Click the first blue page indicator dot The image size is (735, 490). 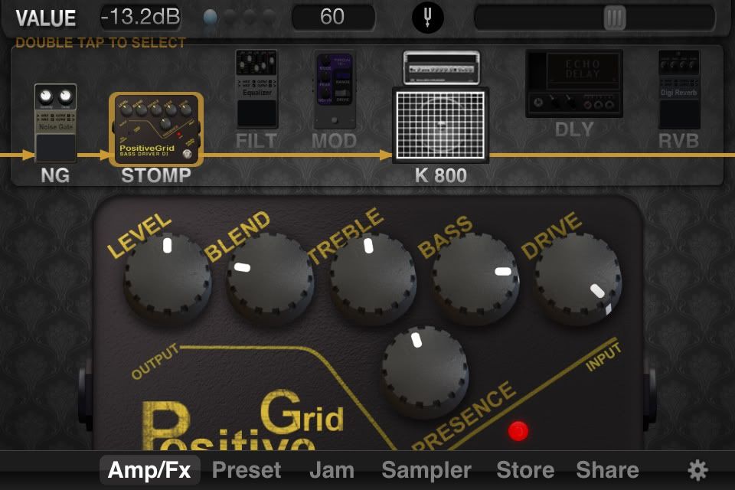tap(211, 18)
